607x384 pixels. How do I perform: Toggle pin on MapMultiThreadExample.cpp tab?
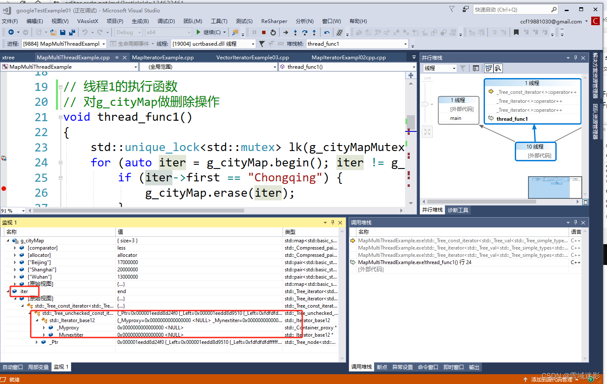(x=117, y=57)
